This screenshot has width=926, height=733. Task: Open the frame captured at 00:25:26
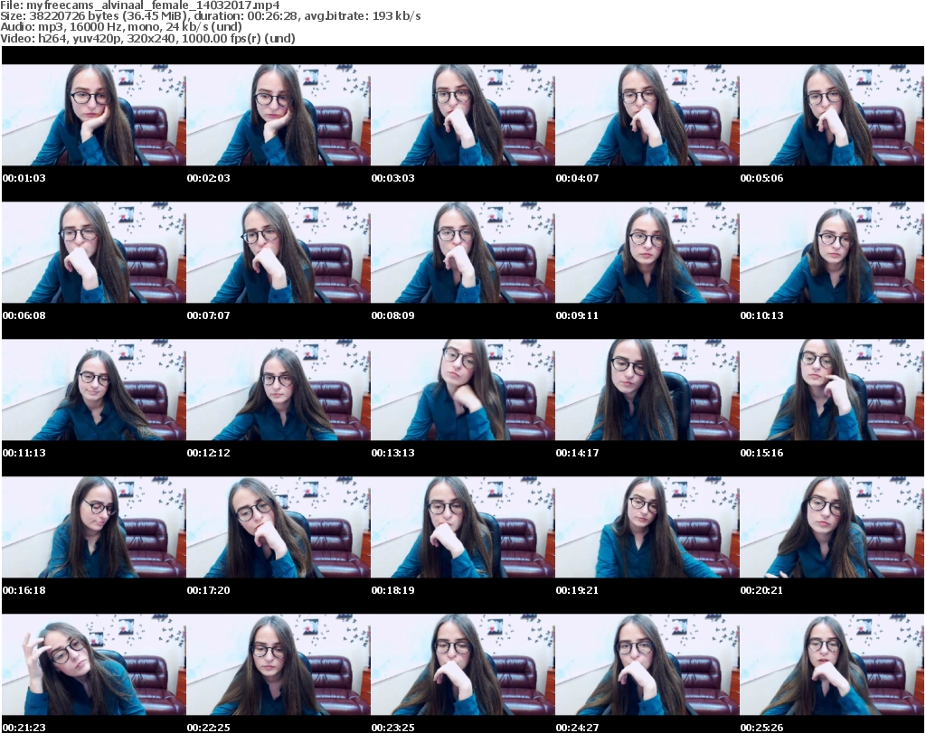tap(832, 664)
